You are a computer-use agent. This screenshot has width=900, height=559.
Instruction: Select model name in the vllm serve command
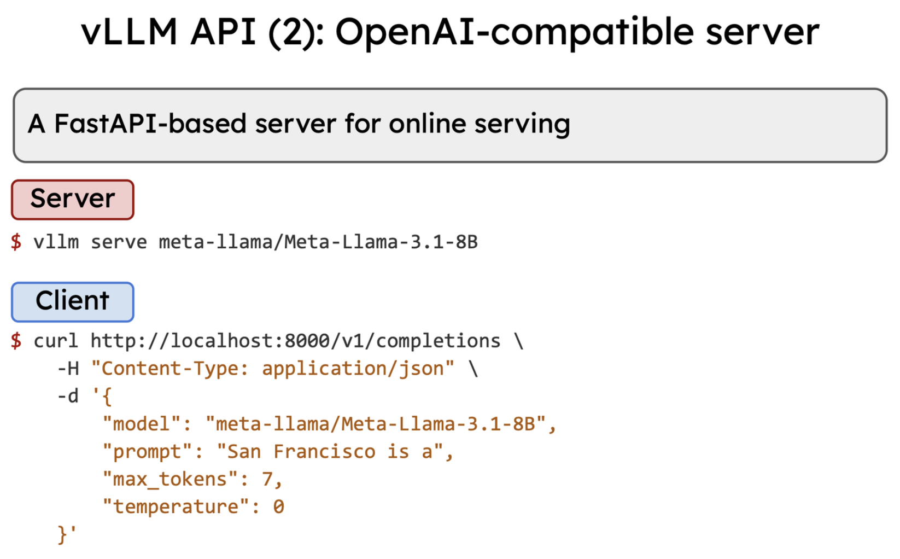click(x=318, y=242)
